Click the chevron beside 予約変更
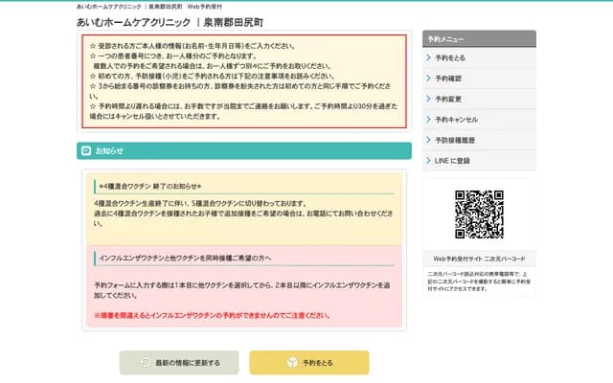Viewport: 613px width, 383px height. point(428,99)
